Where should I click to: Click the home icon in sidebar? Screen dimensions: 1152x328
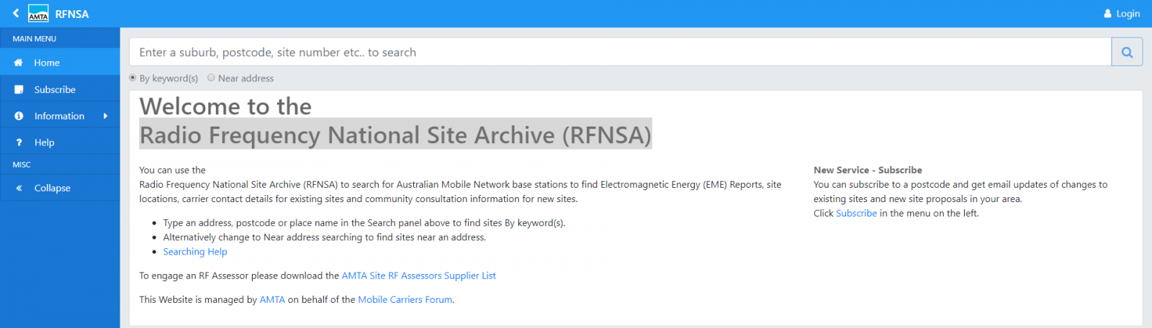point(19,63)
